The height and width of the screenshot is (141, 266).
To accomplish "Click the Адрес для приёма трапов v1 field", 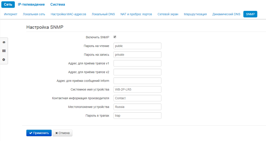I will (x=137, y=63).
